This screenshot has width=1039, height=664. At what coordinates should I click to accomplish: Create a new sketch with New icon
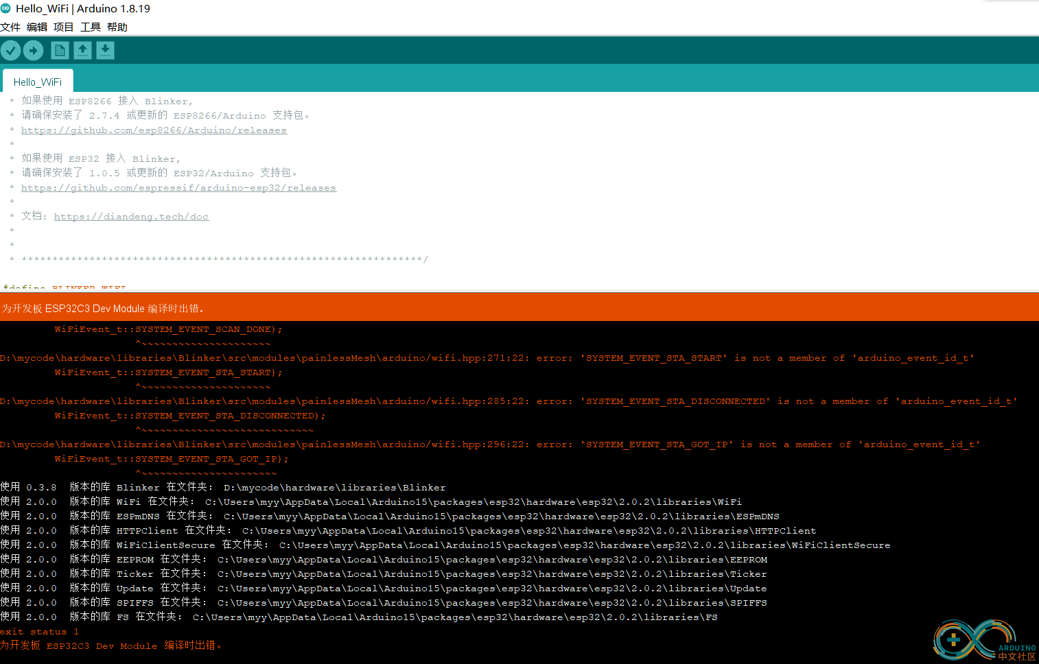[60, 50]
